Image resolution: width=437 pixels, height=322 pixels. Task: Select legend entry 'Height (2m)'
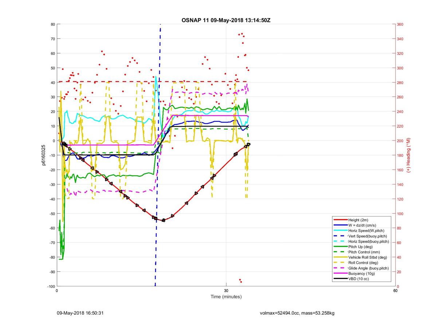[359, 220]
